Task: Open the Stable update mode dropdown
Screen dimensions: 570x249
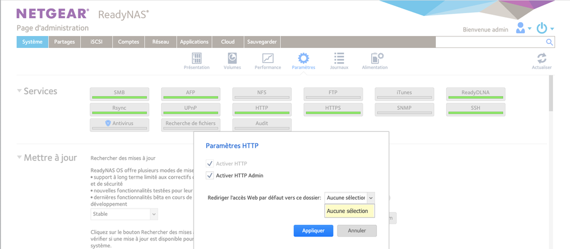Action: 124,214
